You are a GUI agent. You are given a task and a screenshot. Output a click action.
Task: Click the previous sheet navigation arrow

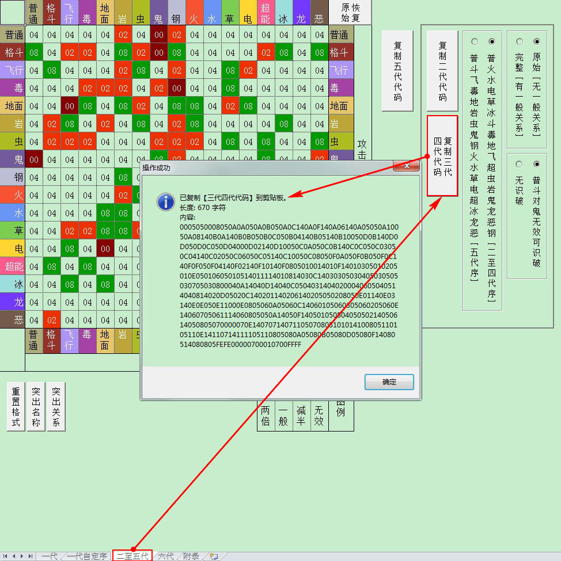pos(14,556)
